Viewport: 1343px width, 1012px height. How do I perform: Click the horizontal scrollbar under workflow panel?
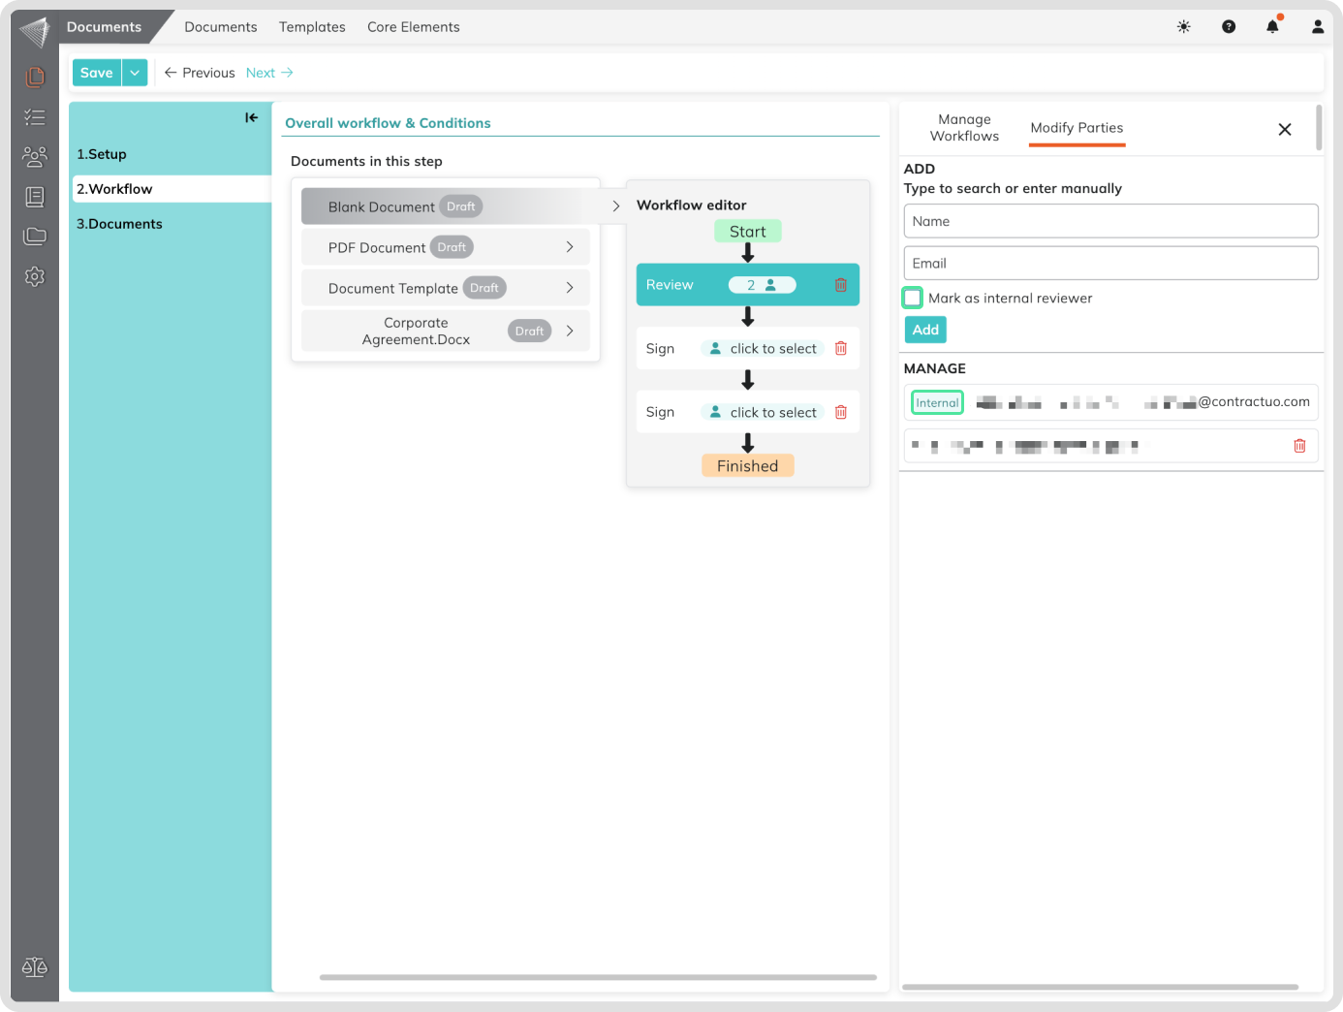tap(598, 977)
